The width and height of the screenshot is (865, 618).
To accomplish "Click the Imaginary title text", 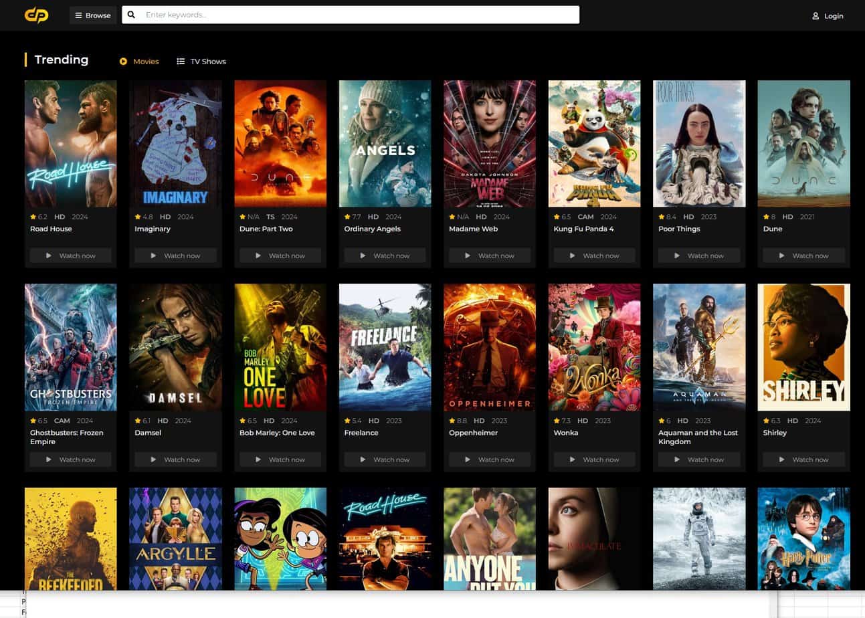I will (x=153, y=229).
